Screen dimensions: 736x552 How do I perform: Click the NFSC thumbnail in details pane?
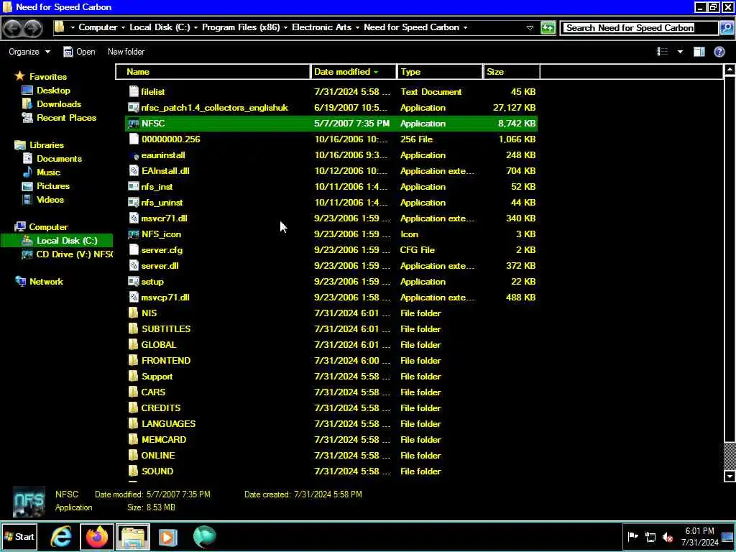tap(29, 501)
